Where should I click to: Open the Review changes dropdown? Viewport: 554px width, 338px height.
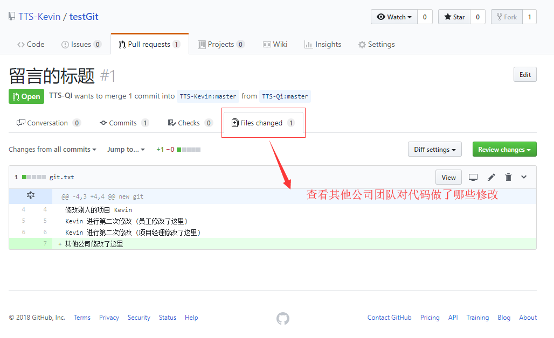[x=504, y=149]
